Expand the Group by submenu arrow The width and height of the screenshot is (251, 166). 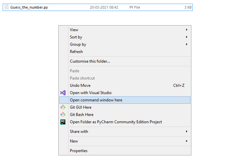point(187,44)
